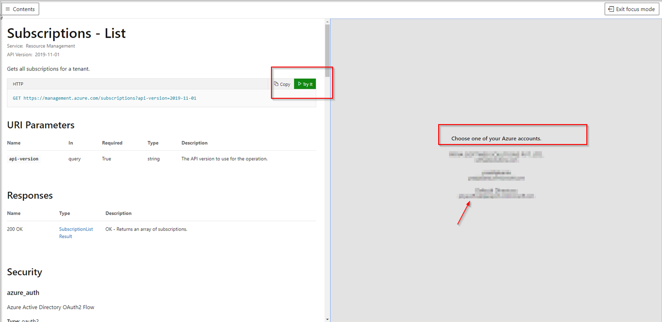Click the Exit focus mode button

632,9
